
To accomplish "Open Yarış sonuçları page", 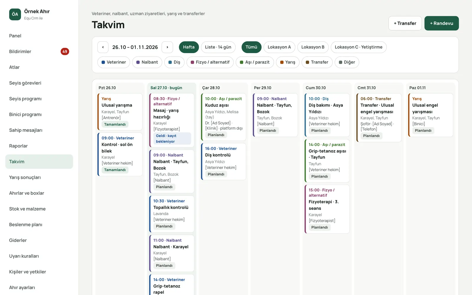I will pos(39,177).
